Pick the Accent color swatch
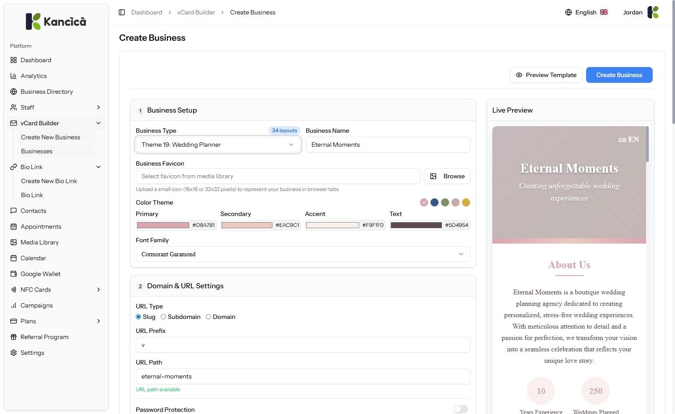This screenshot has width=675, height=414. pyautogui.click(x=332, y=225)
